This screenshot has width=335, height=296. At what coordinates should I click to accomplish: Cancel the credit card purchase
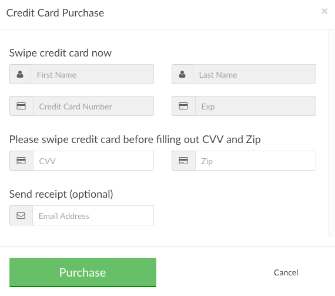pos(286,272)
